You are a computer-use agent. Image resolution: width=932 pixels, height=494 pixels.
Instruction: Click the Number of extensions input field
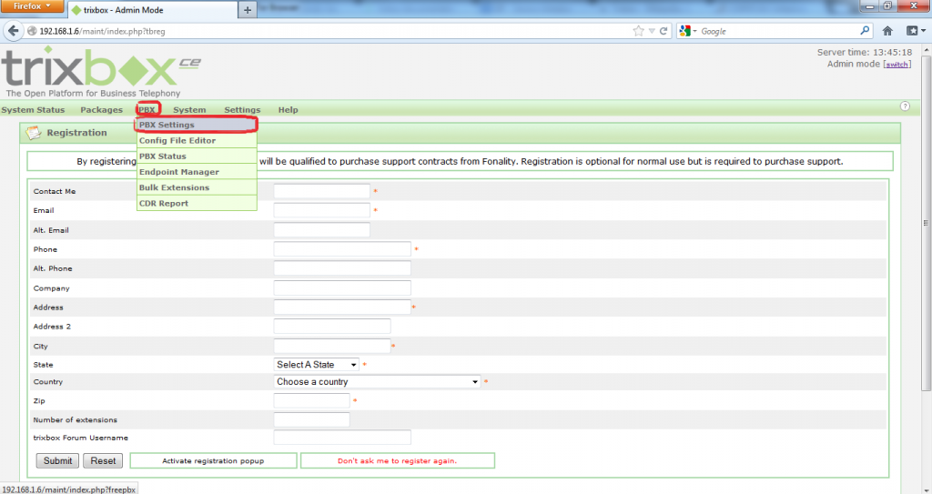(x=311, y=419)
